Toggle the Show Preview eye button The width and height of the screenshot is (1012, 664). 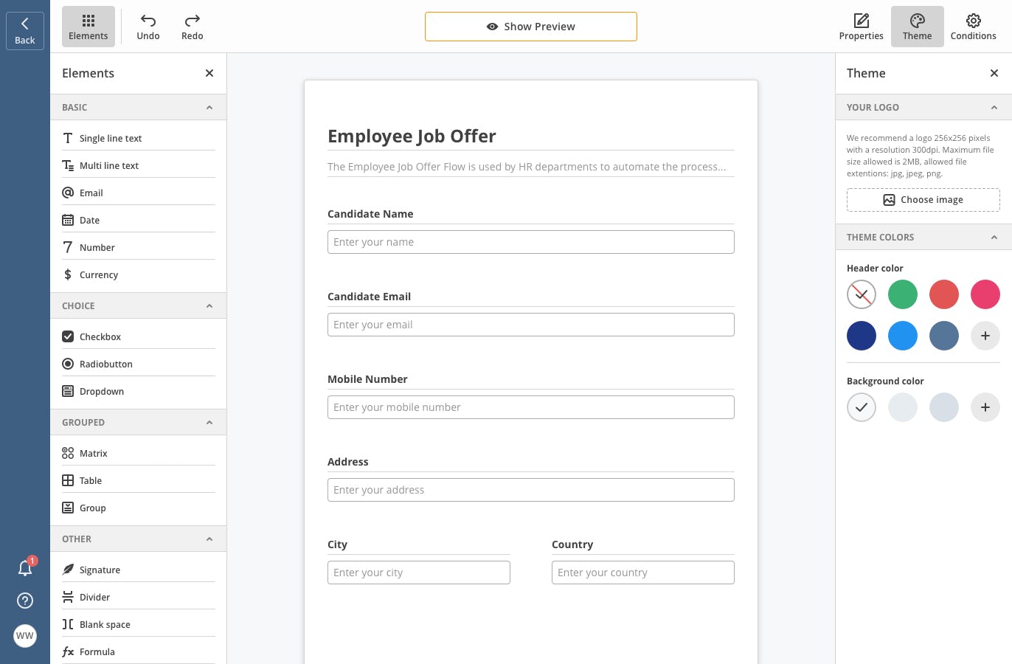tap(530, 27)
